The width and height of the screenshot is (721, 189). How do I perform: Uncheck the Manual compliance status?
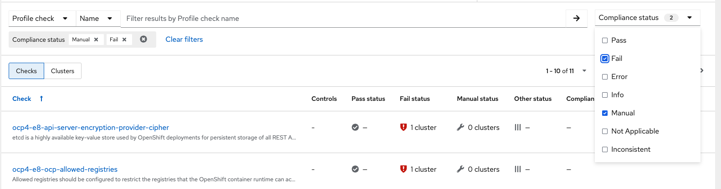[x=605, y=113]
